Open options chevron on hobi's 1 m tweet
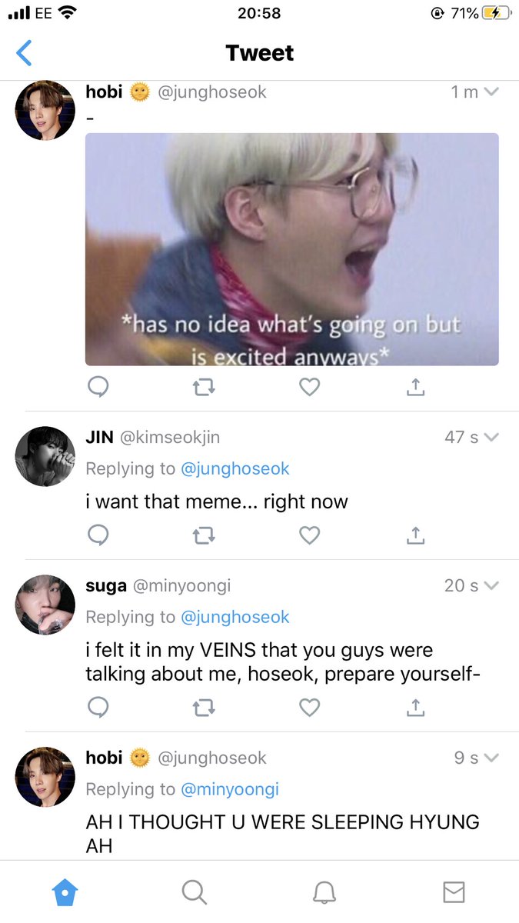 491,92
